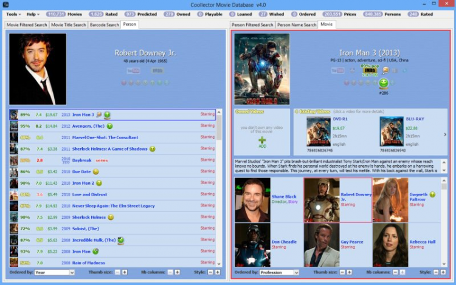This screenshot has width=456, height=285.
Task: Click the Prices counter in toolbar
Action: point(332,14)
